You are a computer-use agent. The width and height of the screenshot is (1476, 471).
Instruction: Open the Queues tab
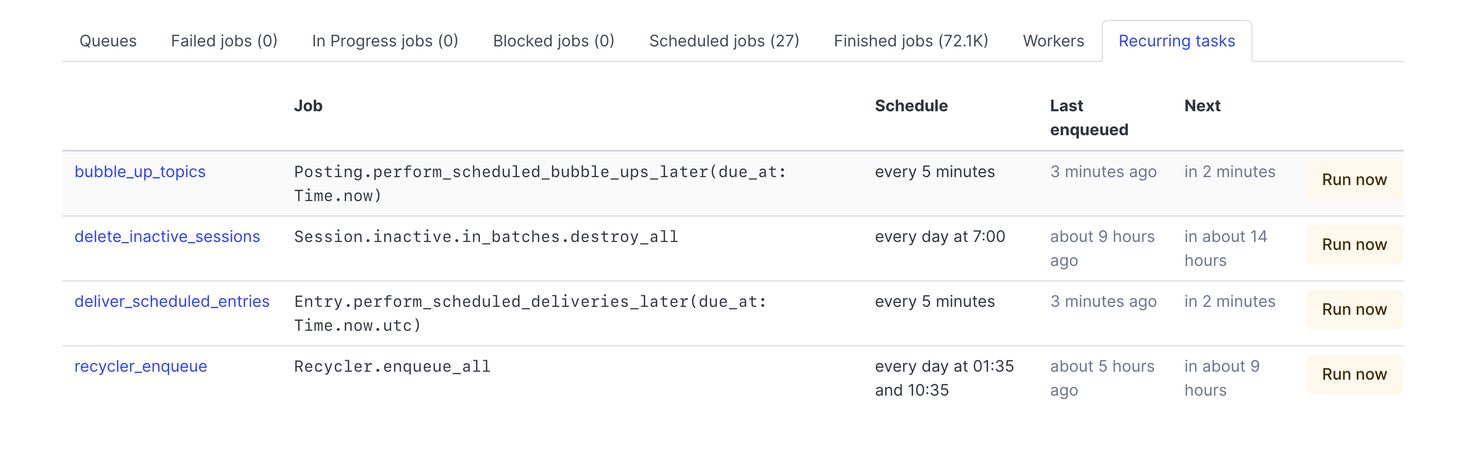click(108, 41)
